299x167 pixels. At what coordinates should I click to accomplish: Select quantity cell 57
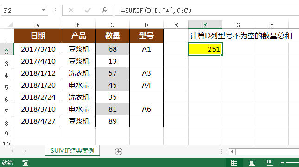pyautogui.click(x=113, y=73)
